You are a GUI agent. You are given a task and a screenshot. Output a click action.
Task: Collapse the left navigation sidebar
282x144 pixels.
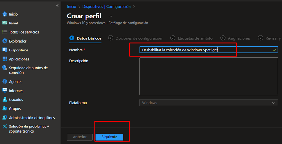click(57, 5)
